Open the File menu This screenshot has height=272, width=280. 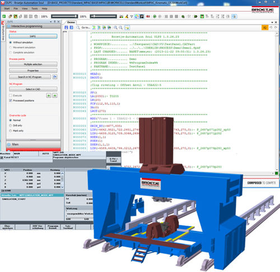pyautogui.click(x=16, y=8)
